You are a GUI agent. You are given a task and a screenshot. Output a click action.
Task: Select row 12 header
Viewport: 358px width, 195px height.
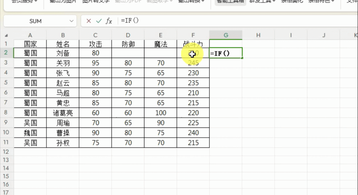(x=7, y=152)
